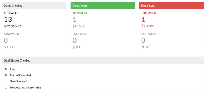The width and height of the screenshot is (206, 97).
Task: Open the green Deals Won header
Action: click(103, 6)
